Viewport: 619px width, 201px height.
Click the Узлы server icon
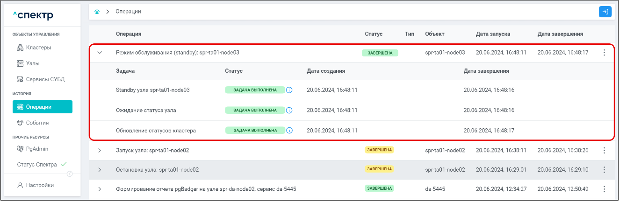[20, 63]
